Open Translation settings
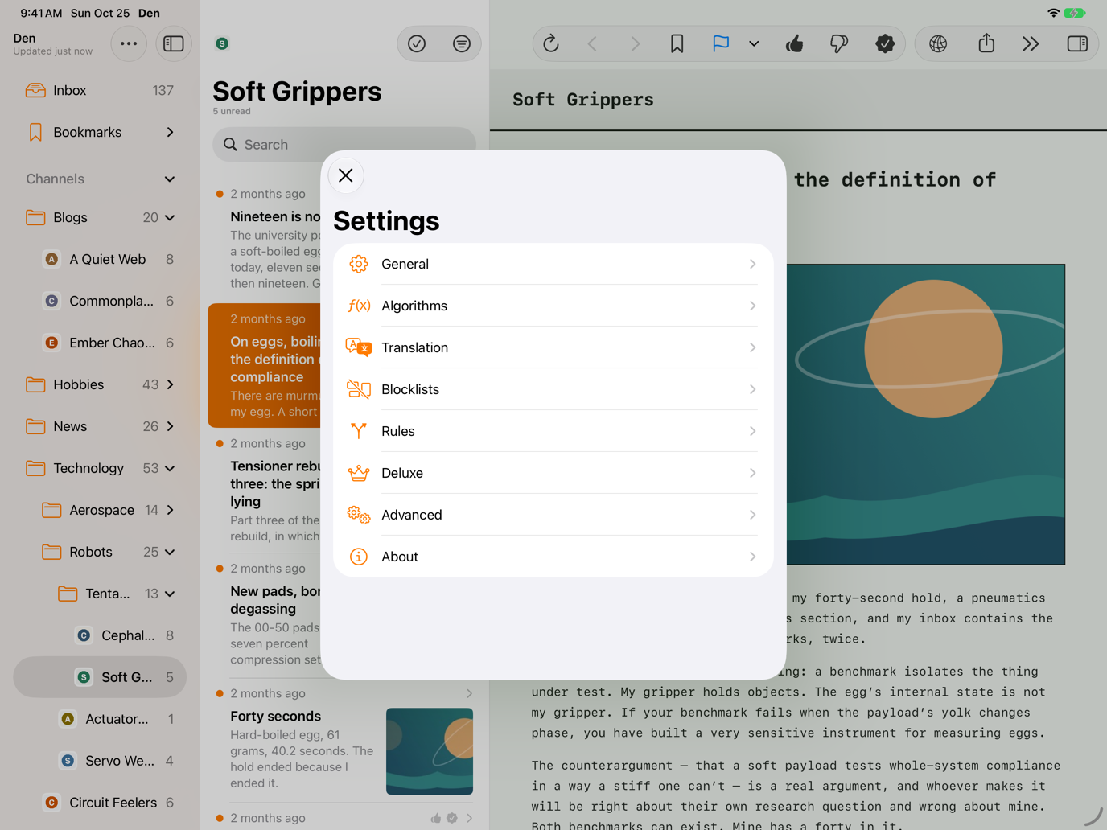 (553, 347)
